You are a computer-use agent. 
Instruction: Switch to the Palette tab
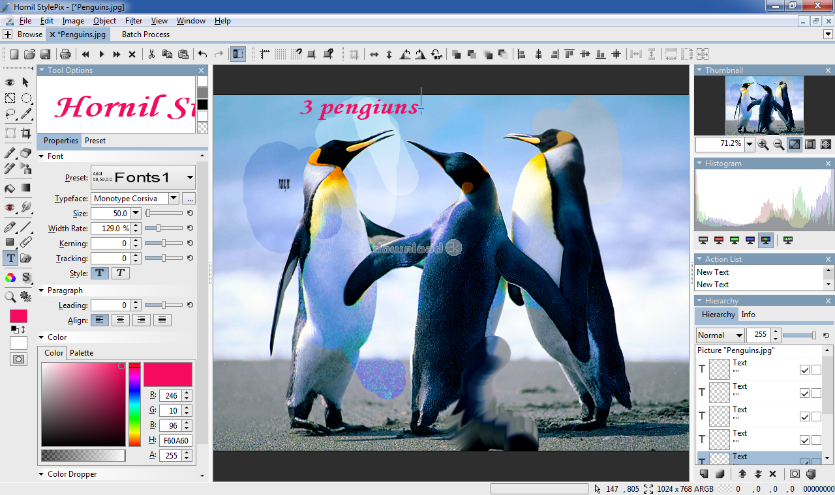point(82,353)
